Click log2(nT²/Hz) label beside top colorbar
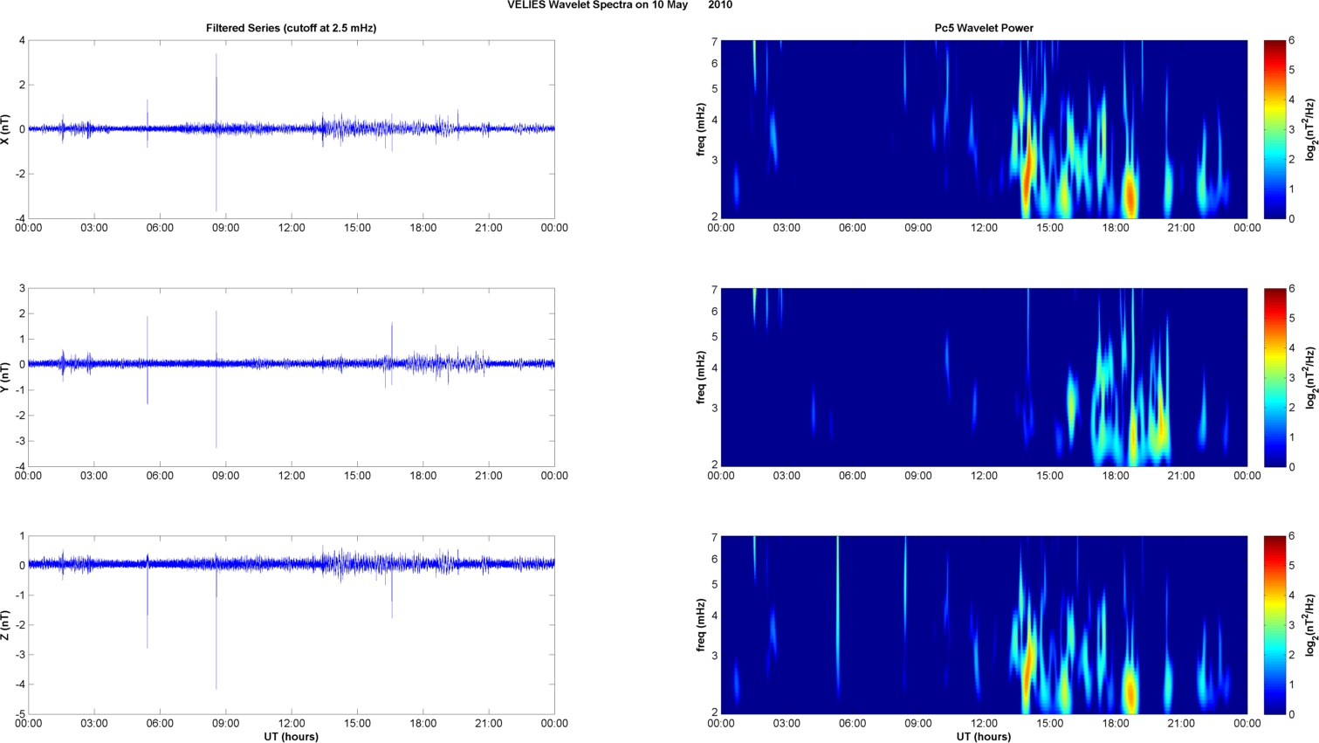The height and width of the screenshot is (743, 1319). [1310, 129]
